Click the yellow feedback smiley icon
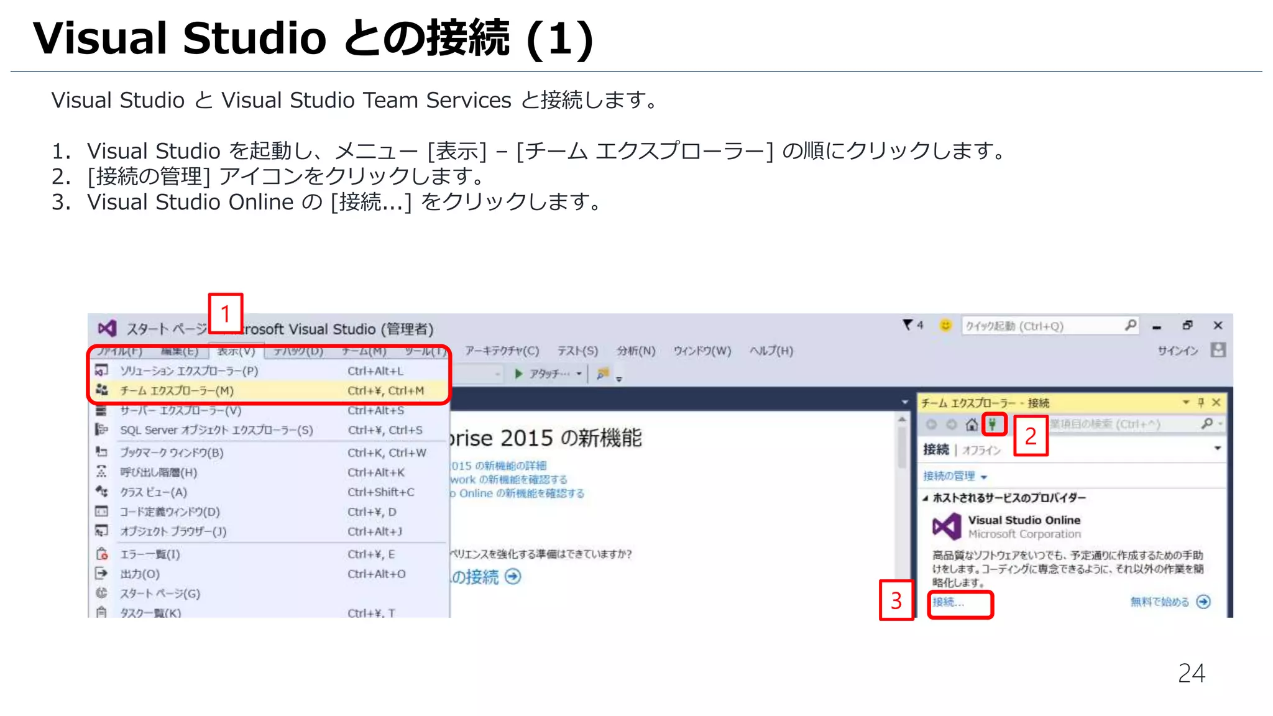 tap(945, 325)
